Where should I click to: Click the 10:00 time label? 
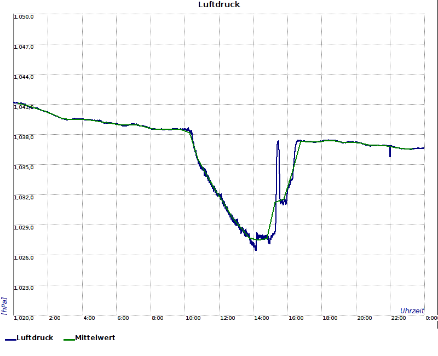click(x=193, y=318)
